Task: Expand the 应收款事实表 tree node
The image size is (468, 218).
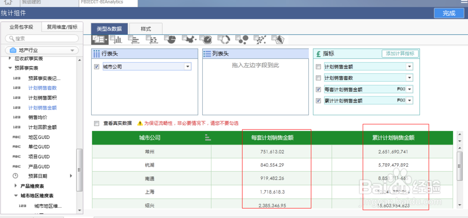Action: tap(10, 58)
